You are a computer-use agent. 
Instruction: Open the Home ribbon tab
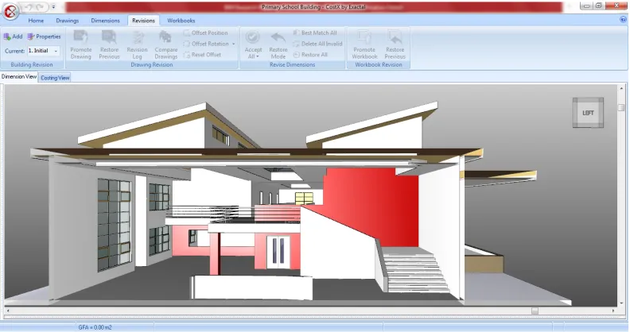pyautogui.click(x=36, y=21)
